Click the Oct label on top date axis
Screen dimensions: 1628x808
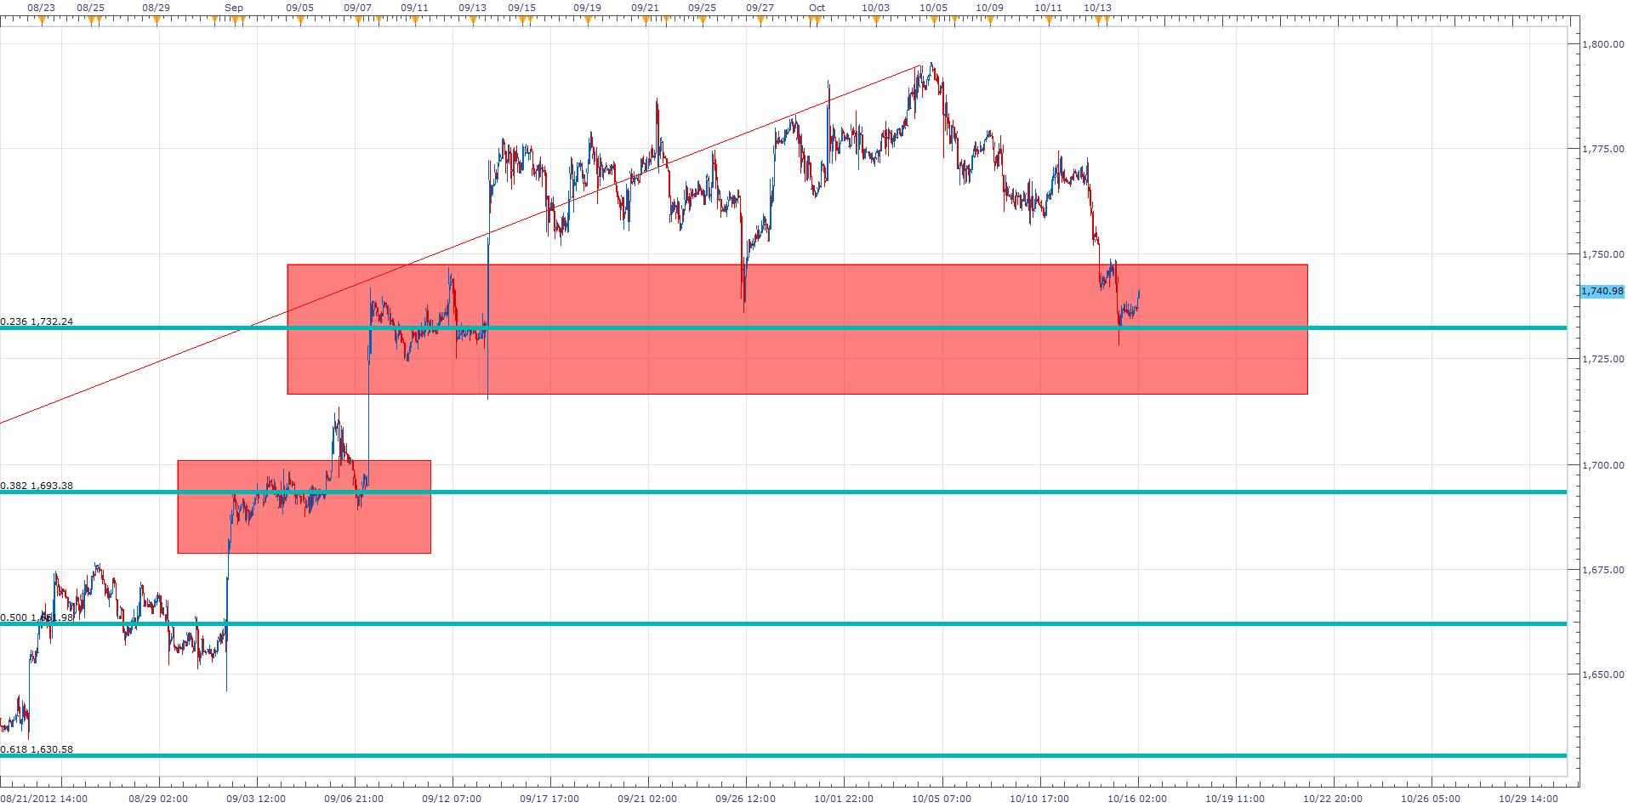[817, 8]
